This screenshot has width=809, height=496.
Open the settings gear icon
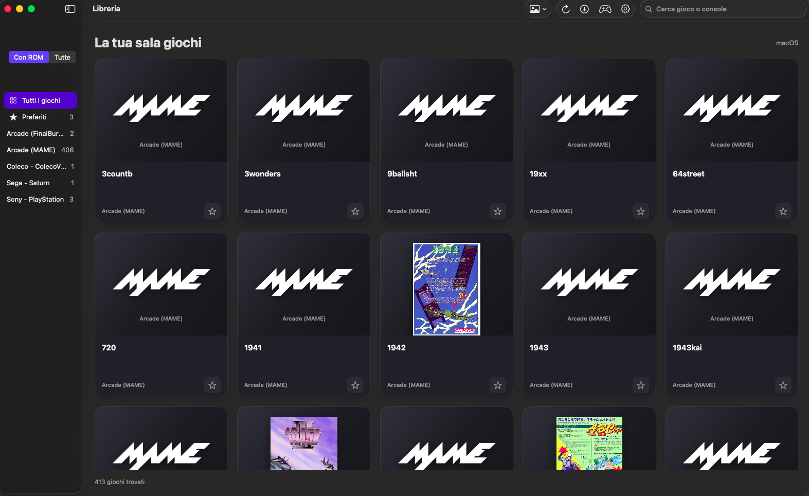[625, 9]
